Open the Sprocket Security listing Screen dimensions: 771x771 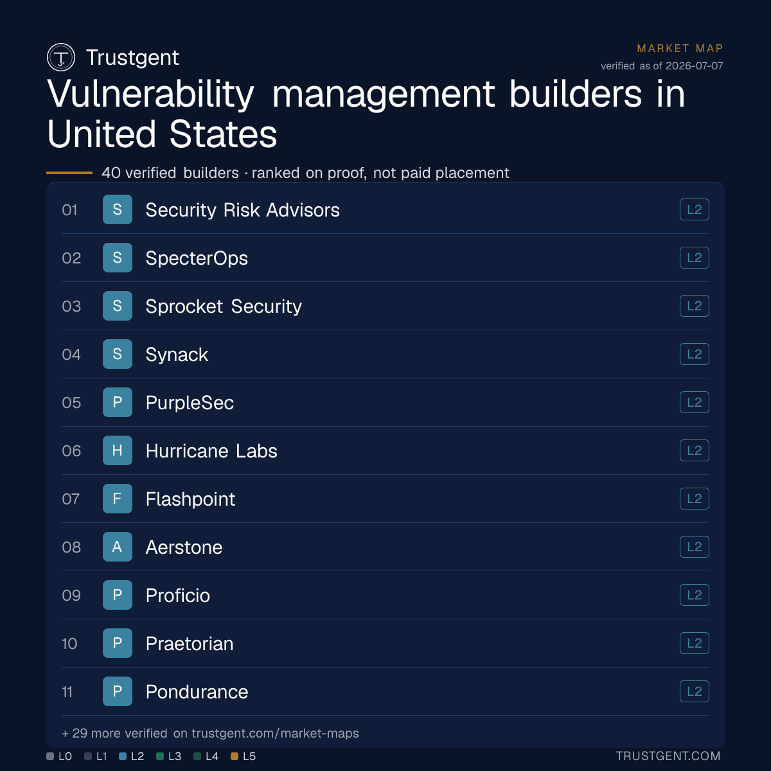(x=385, y=306)
